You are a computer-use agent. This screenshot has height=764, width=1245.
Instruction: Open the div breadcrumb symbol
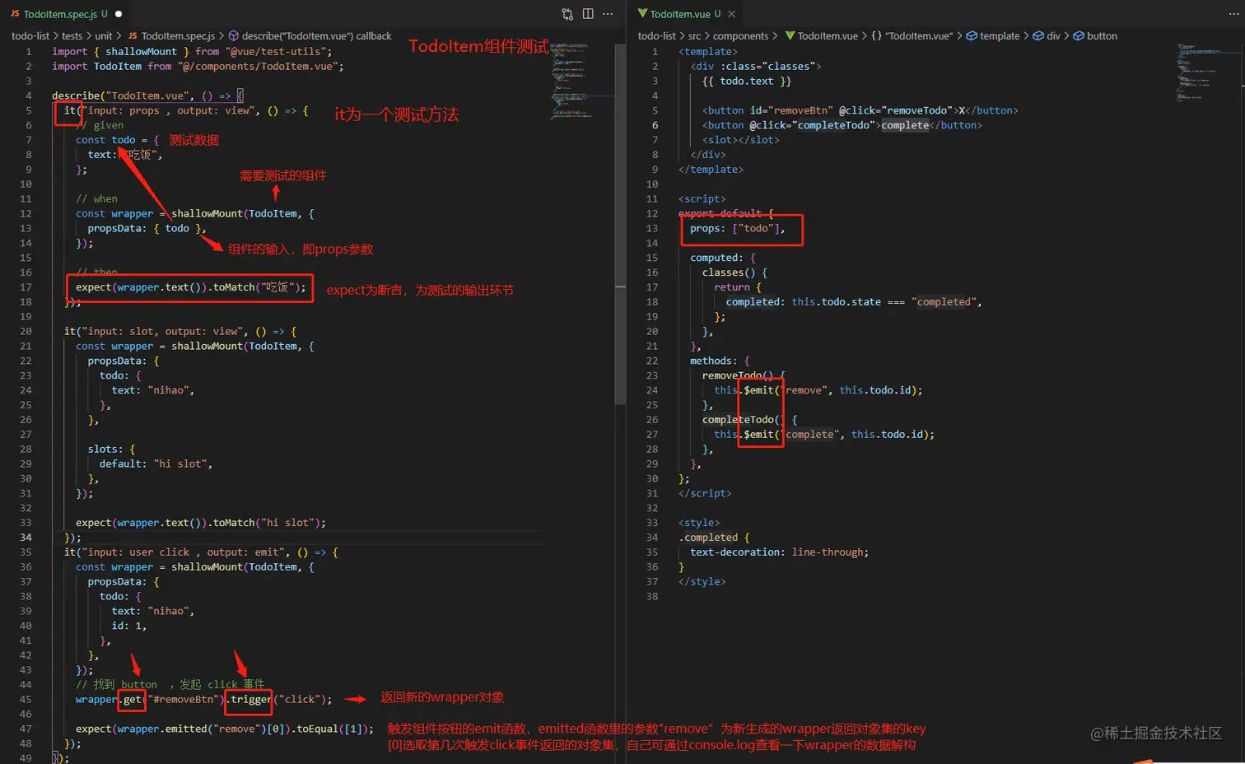pyautogui.click(x=1047, y=36)
